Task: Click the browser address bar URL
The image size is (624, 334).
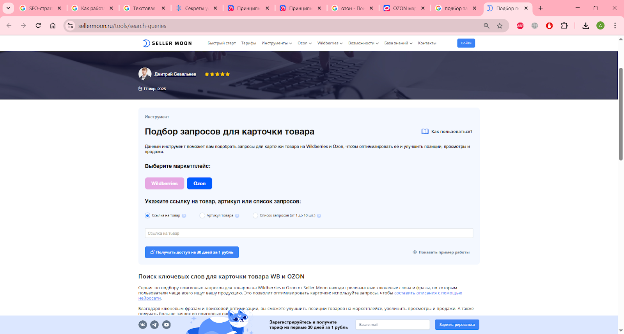Action: click(122, 26)
